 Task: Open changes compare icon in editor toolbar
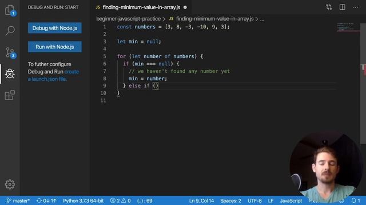pyautogui.click(x=329, y=7)
